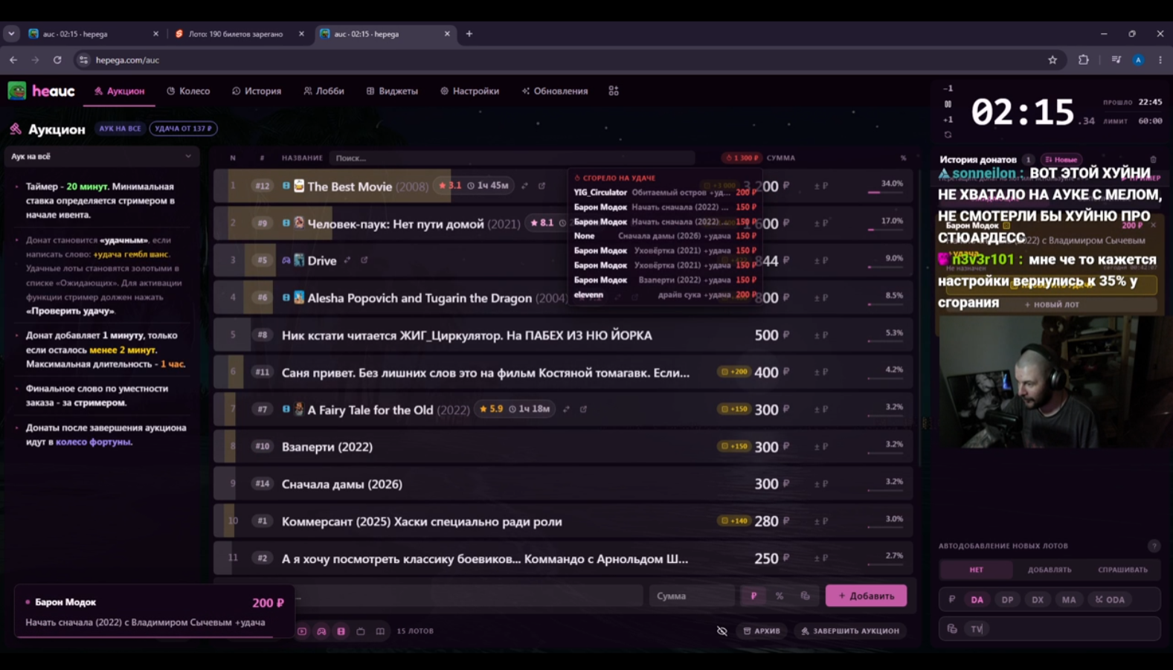Reset the auction timer
The image size is (1173, 670).
point(948,135)
